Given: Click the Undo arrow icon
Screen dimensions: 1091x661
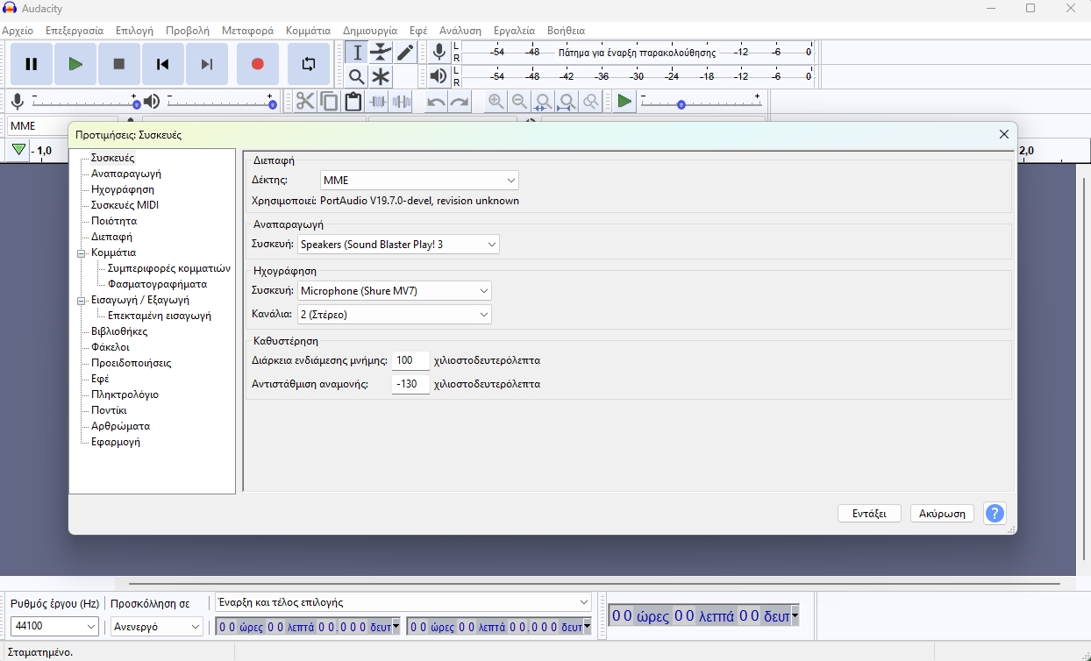Looking at the screenshot, I should (x=436, y=102).
